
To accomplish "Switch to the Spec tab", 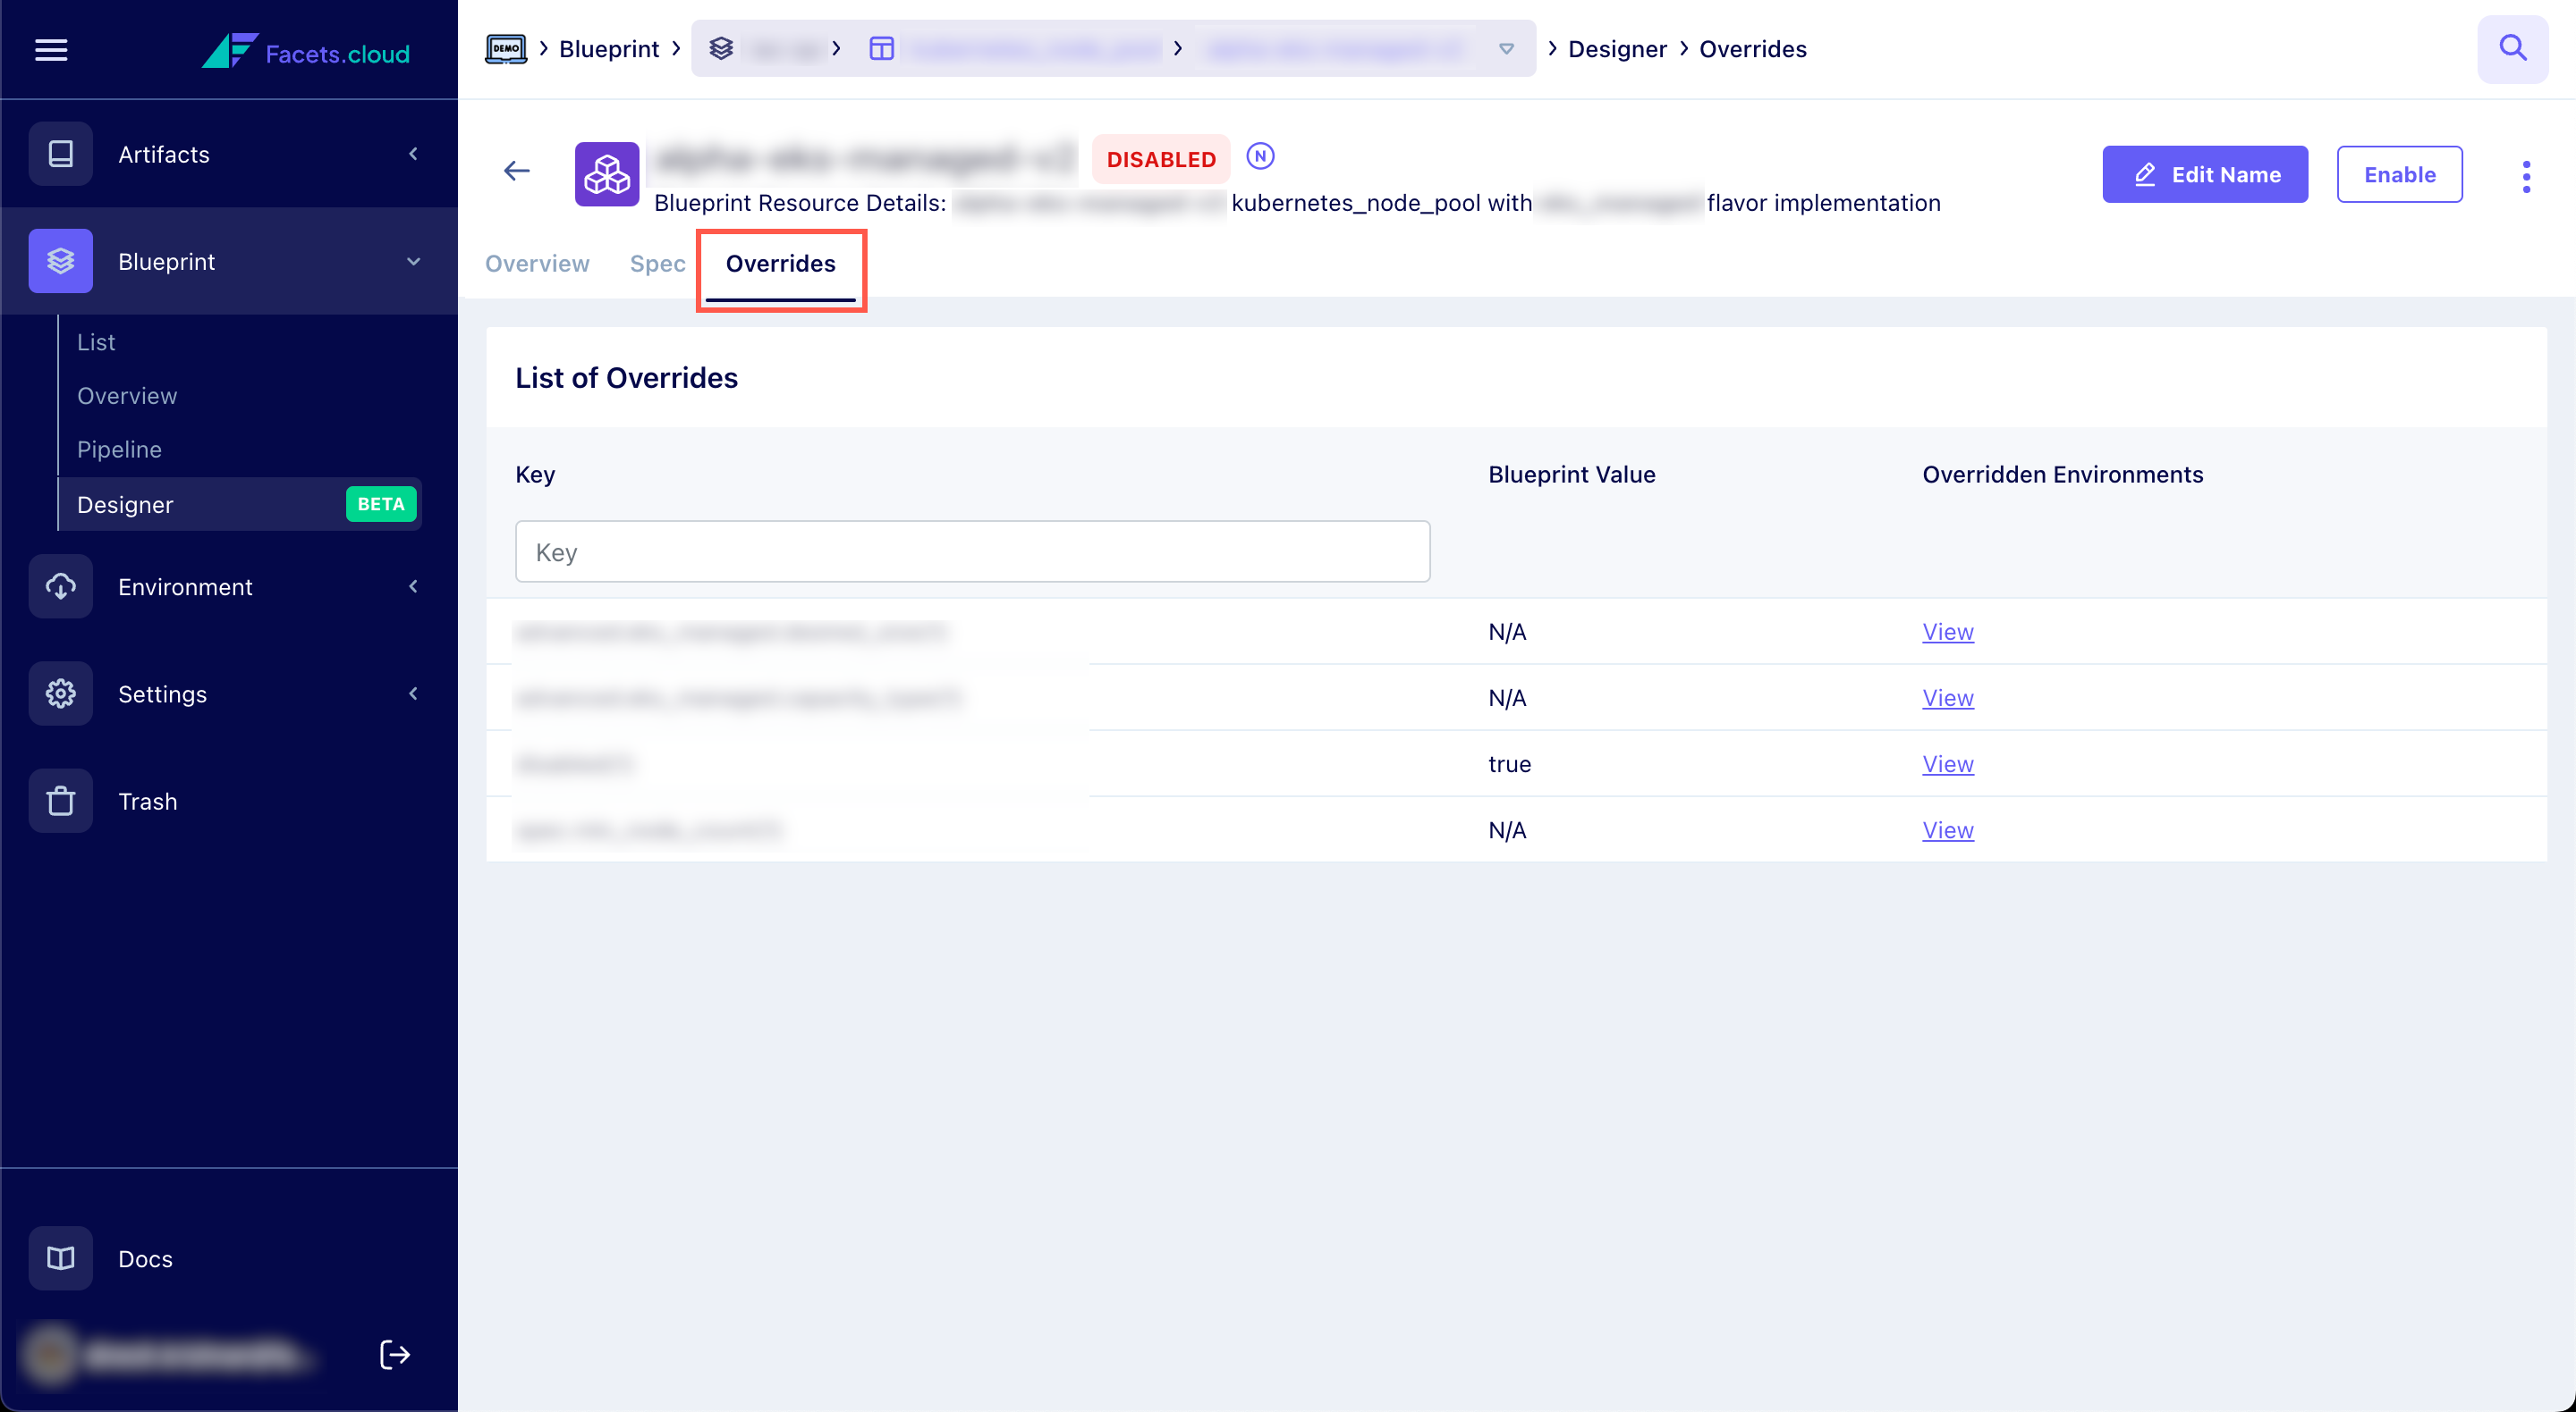I will (x=657, y=264).
